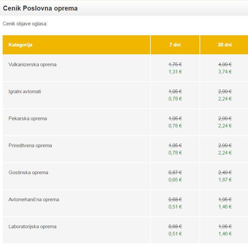
Task: Select the 'Gostinska oprema' category
Action: (28, 173)
